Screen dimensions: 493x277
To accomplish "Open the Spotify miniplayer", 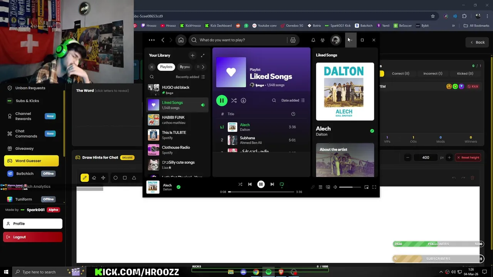I will click(366, 187).
